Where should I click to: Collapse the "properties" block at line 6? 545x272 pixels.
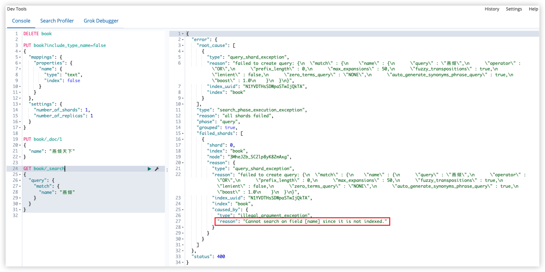(x=20, y=63)
